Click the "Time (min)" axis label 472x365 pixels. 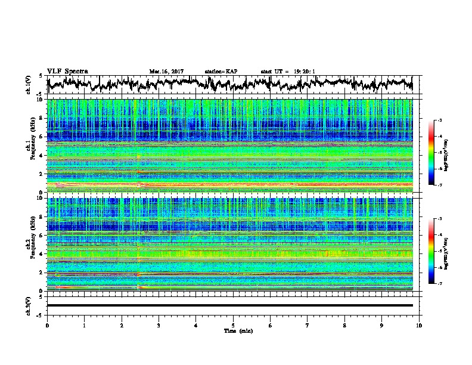coord(238,331)
